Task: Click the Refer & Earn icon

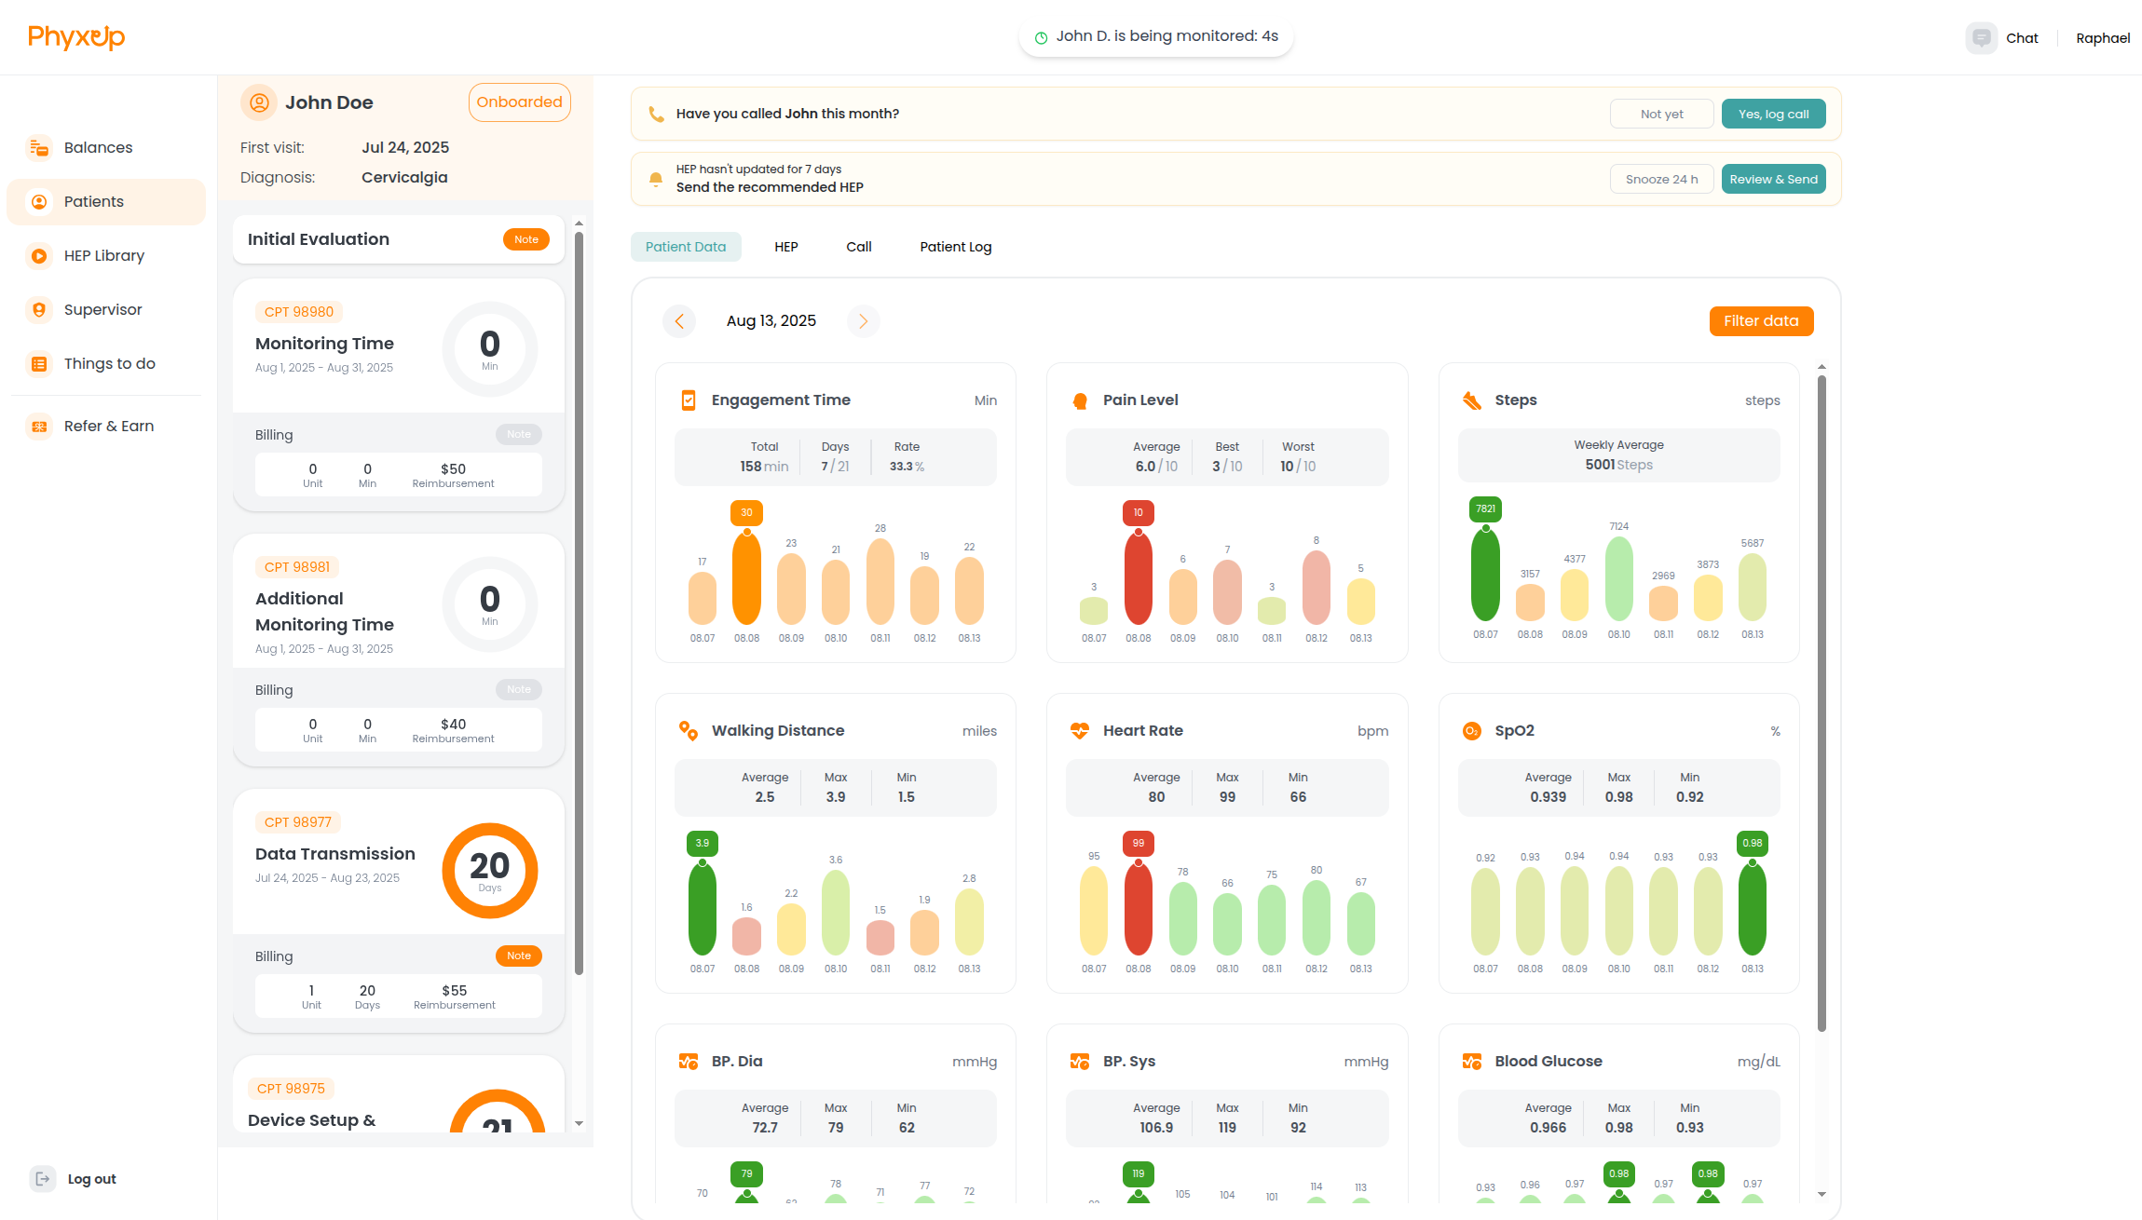Action: [39, 426]
